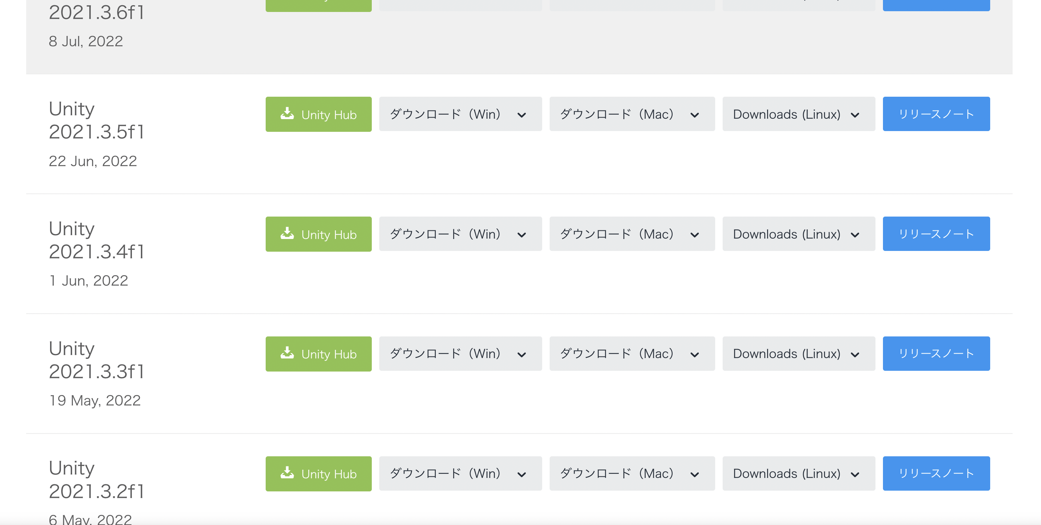Expand Win download dropdown for Unity 2021.3.4f1
This screenshot has width=1041, height=525.
(460, 234)
